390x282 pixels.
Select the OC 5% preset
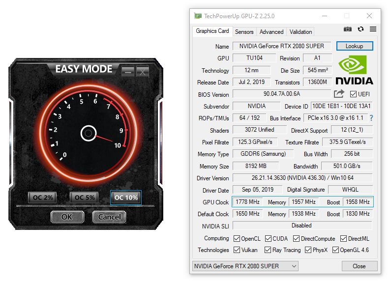pos(84,198)
